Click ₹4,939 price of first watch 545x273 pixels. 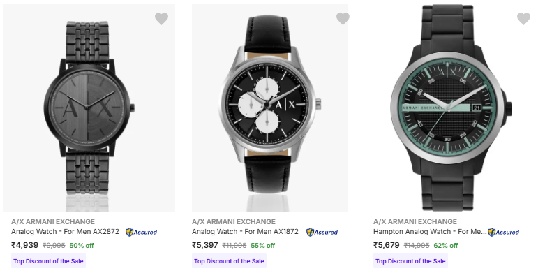[24, 245]
